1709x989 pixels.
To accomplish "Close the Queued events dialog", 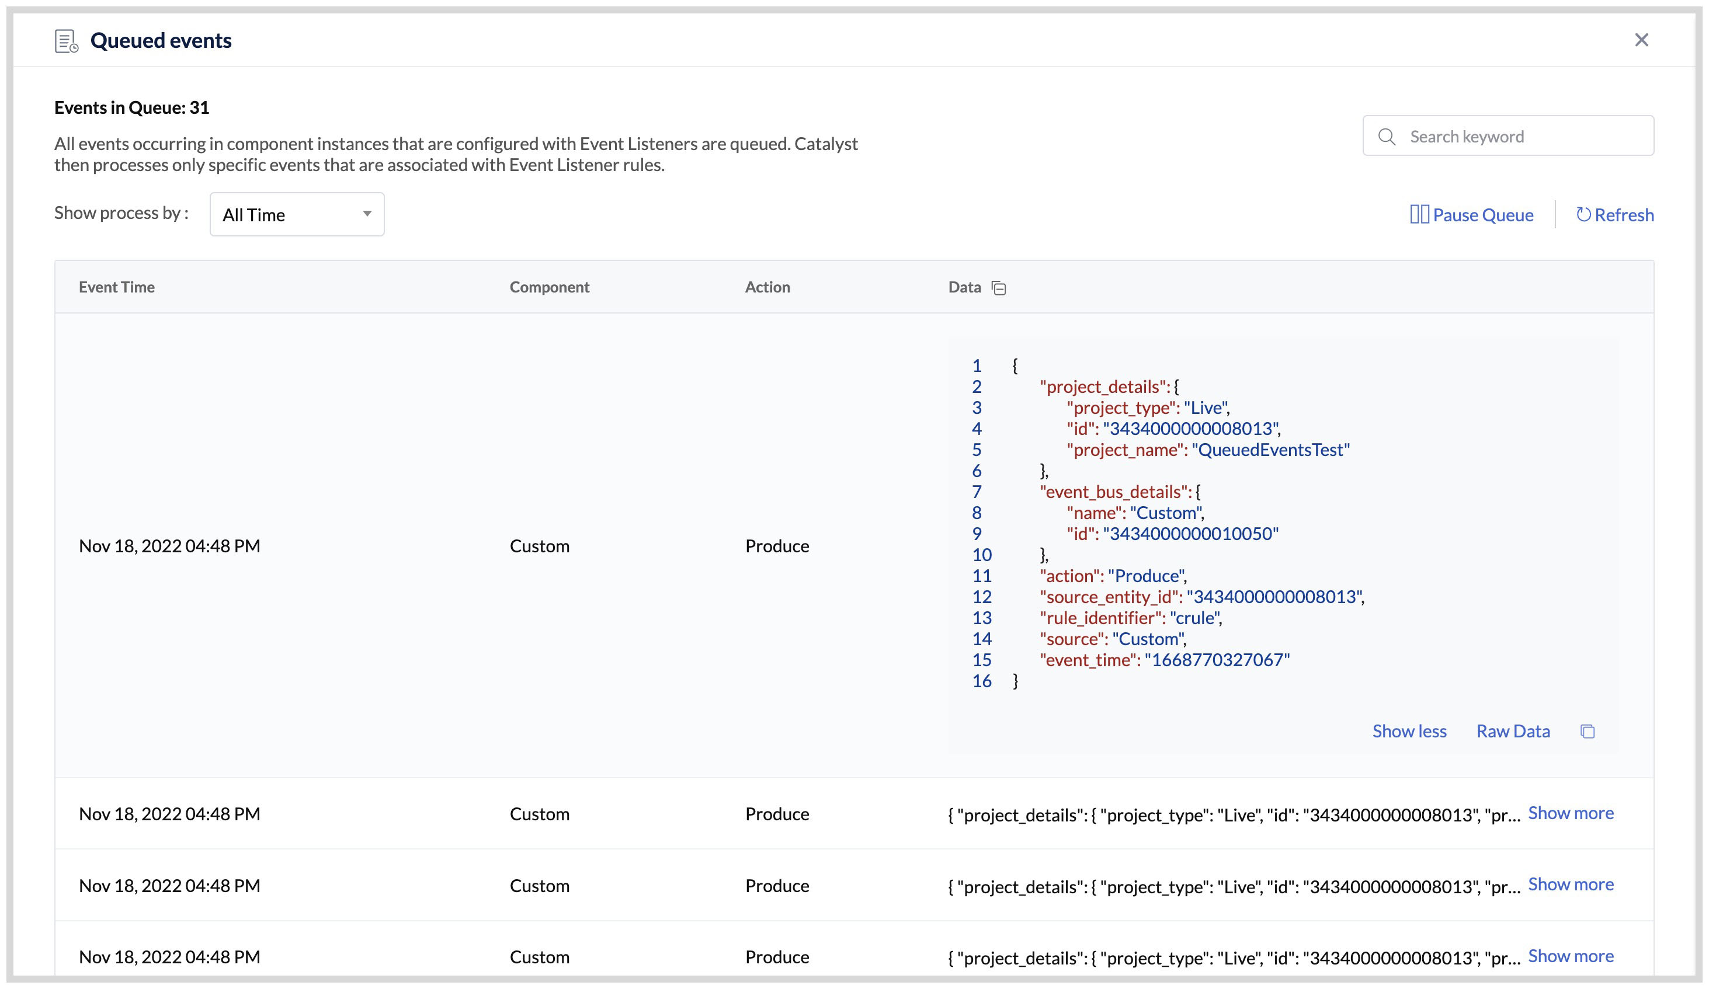I will [x=1642, y=39].
